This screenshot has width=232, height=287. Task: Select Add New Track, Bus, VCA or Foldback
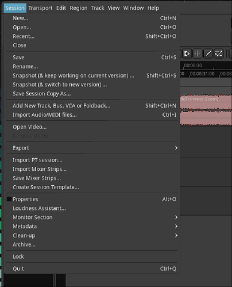92,106
